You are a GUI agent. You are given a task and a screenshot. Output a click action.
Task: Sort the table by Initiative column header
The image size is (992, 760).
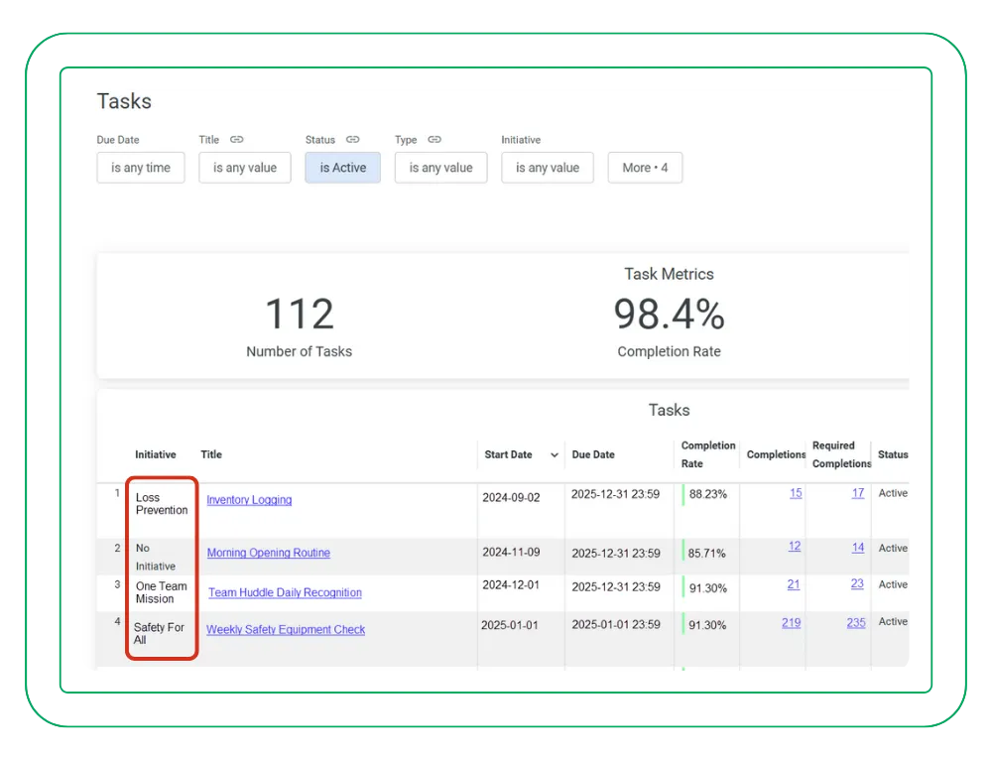156,454
